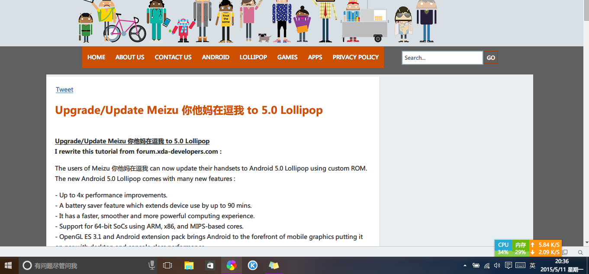Viewport: 589px width, 274px height.
Task: Open the ANDROID menu item
Action: pos(216,57)
